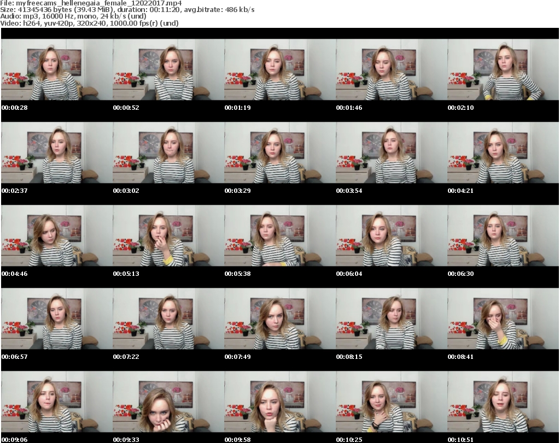Select the thumbnail frame at 00:07:49
The image size is (560, 443).
click(280, 318)
